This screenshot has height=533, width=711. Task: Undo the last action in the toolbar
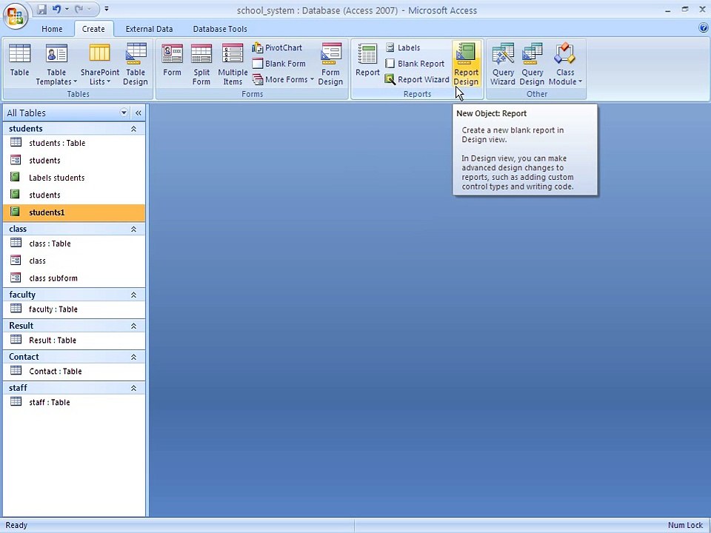tap(57, 9)
